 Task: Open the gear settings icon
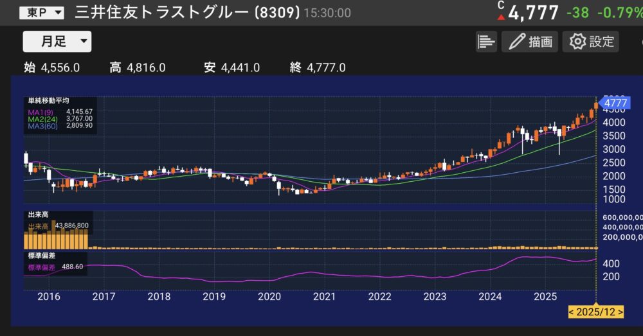pyautogui.click(x=577, y=41)
